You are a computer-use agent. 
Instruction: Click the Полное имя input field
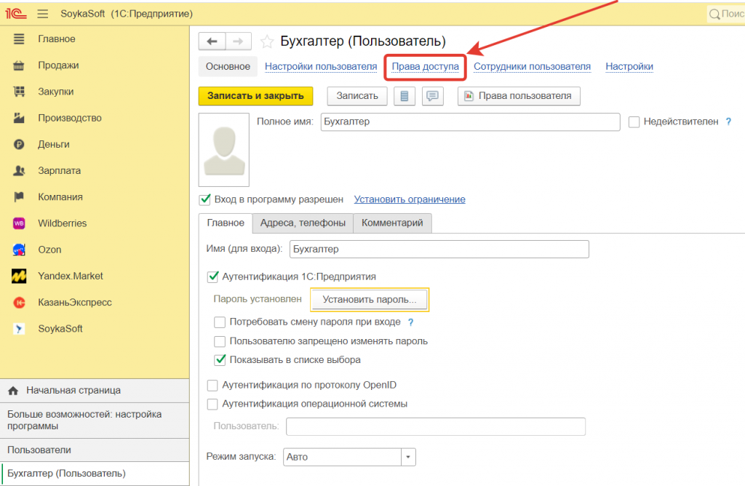(469, 122)
